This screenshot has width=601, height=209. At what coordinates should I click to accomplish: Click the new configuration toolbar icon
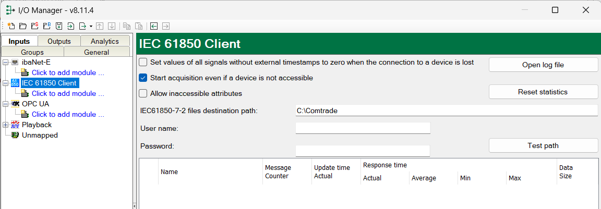(11, 26)
